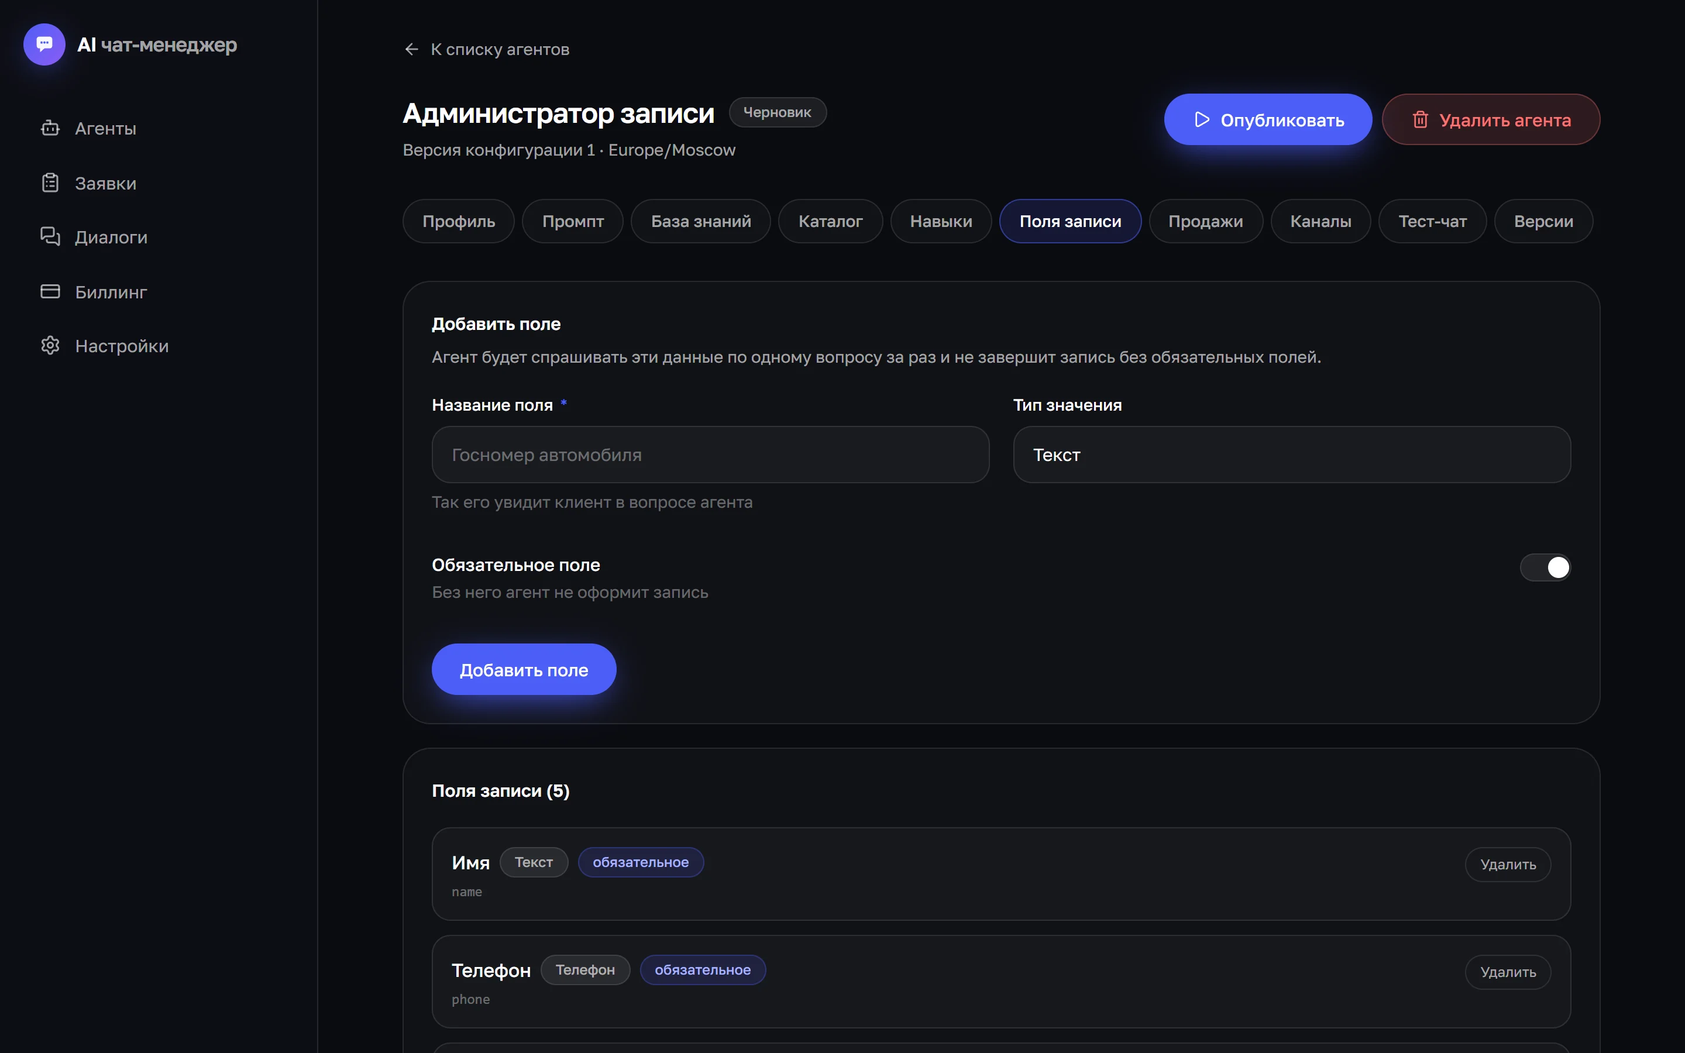Click the Текст type badge on the Имя row
This screenshot has width=1685, height=1053.
pos(534,862)
